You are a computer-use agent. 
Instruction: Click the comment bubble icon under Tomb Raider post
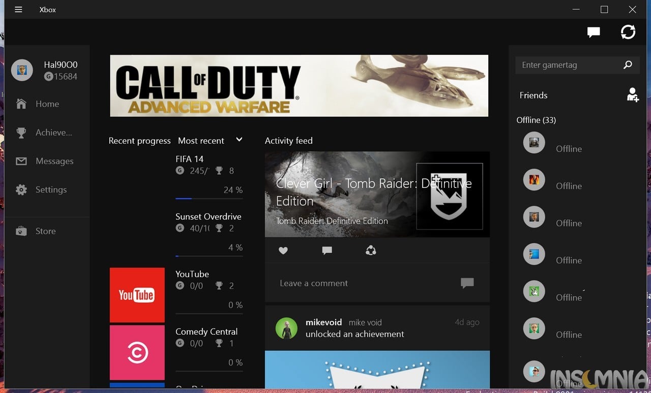327,250
